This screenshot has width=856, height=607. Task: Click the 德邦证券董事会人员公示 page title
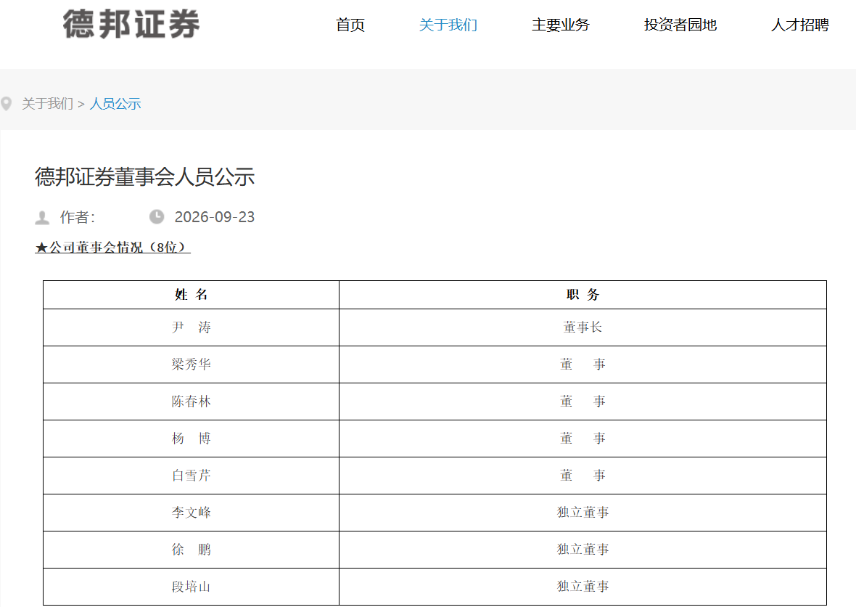tap(144, 176)
